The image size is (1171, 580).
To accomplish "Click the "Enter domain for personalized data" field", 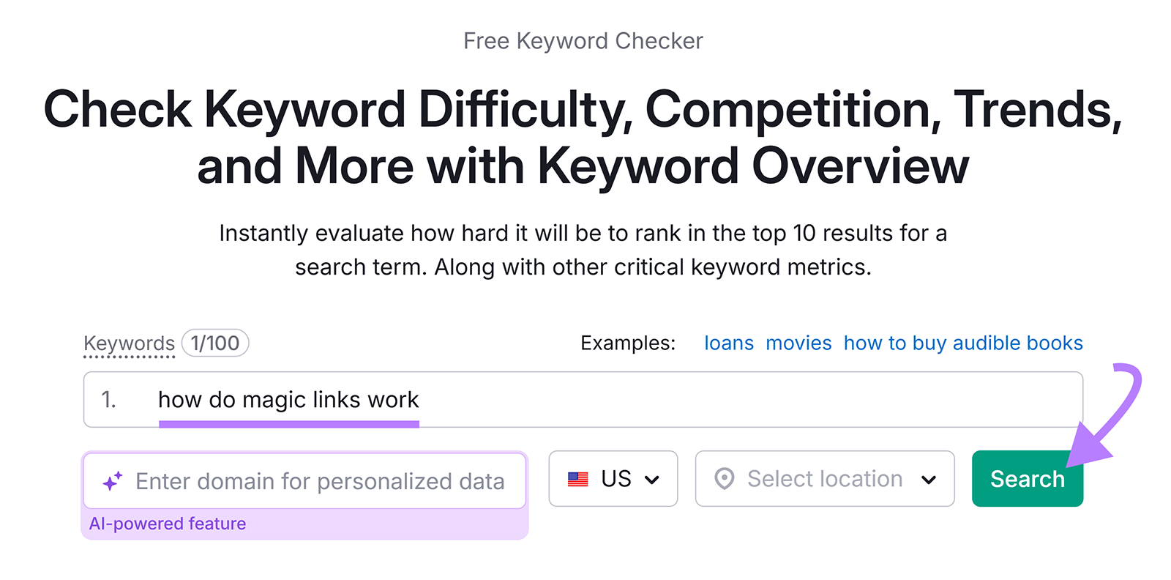I will coord(320,480).
